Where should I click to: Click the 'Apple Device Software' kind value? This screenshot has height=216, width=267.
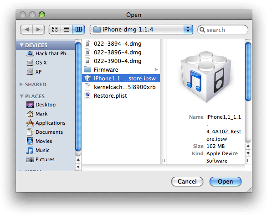pos(222,157)
